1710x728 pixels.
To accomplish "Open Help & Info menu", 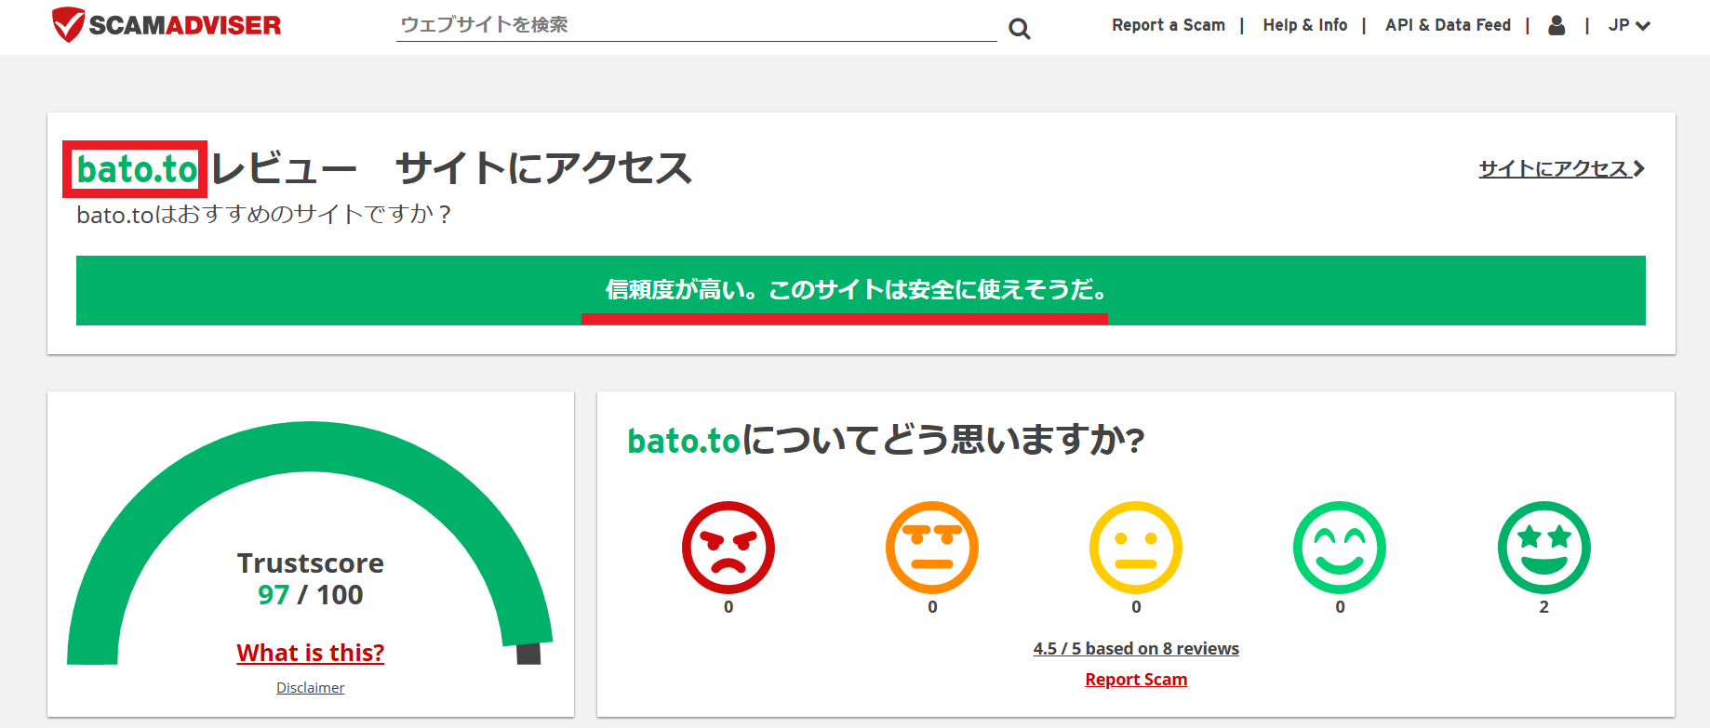I will (x=1305, y=25).
